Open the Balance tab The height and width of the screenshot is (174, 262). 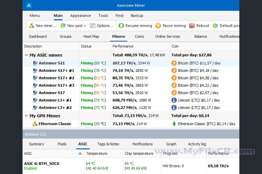coord(201,37)
